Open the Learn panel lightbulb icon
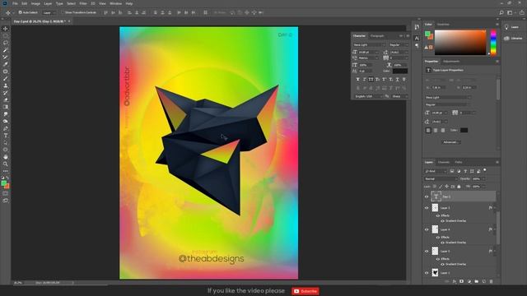The height and width of the screenshot is (296, 527). 506,27
